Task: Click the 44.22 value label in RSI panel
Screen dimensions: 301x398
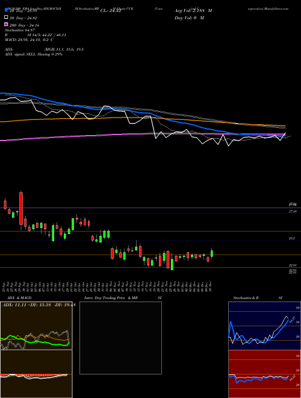Action: (x=292, y=378)
